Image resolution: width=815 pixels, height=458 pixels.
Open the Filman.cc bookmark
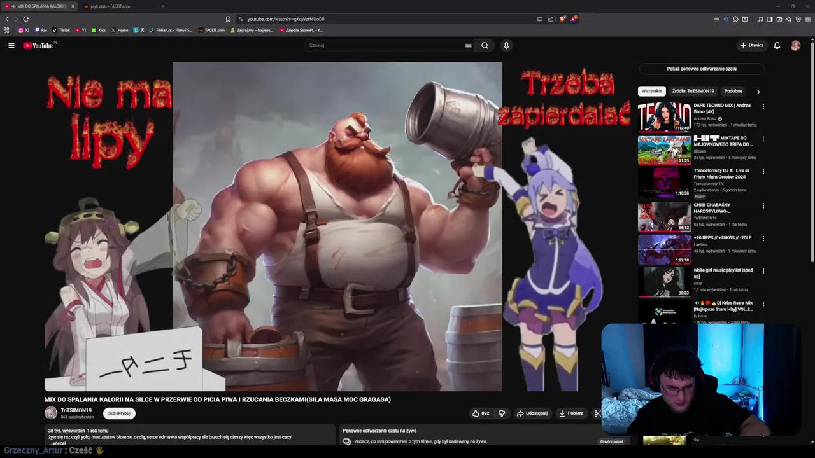click(x=171, y=30)
